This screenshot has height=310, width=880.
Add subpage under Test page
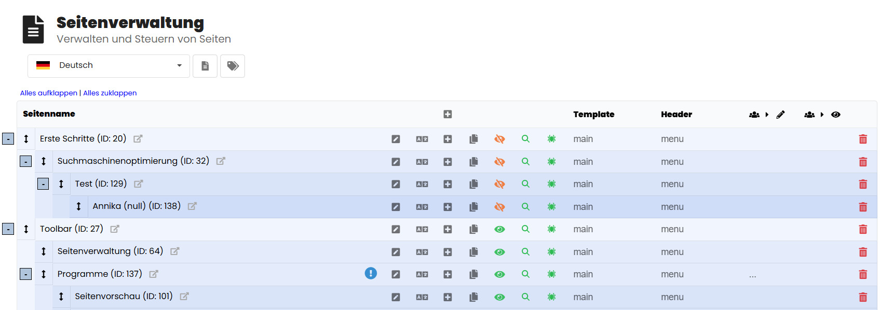coord(448,184)
